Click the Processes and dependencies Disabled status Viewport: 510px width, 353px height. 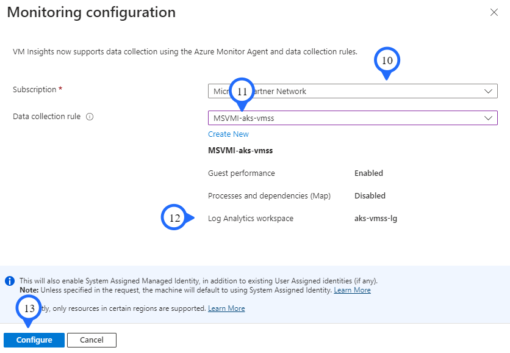[370, 196]
